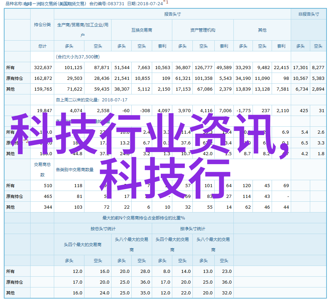Click the 互换交易商 column header
Screen dimensions: 330x301
[141, 30]
